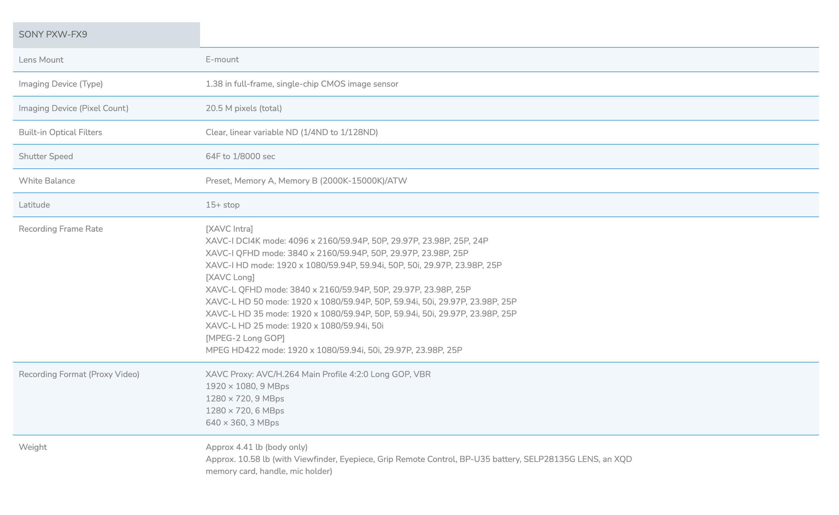This screenshot has height=515, width=839.
Task: Click the [XAVC Long] heading
Action: pyautogui.click(x=230, y=277)
